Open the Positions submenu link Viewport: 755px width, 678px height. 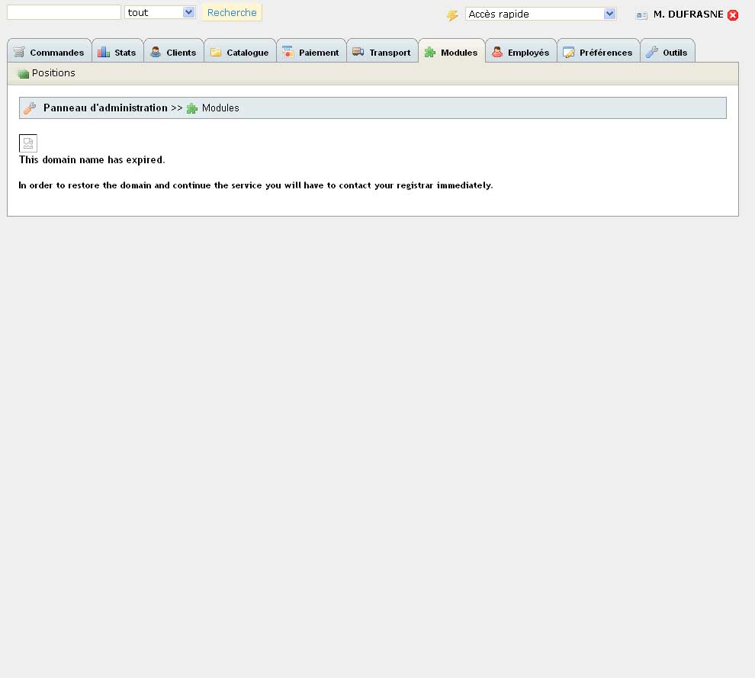(53, 72)
